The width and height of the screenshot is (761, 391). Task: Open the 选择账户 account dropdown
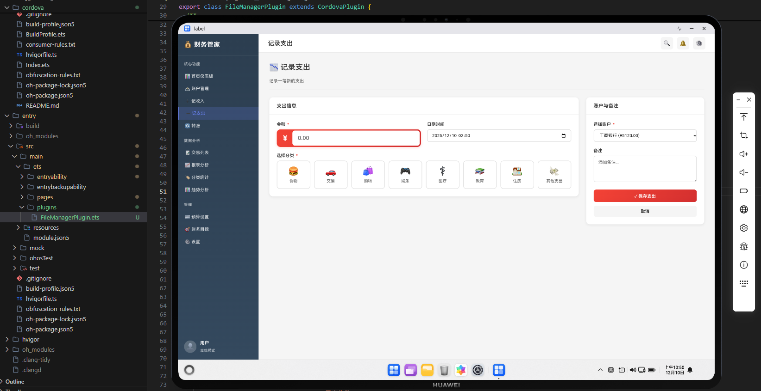(x=645, y=135)
